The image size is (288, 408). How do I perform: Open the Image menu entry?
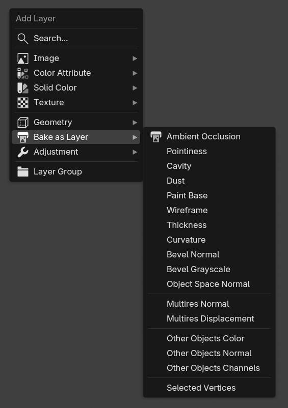tap(76, 59)
